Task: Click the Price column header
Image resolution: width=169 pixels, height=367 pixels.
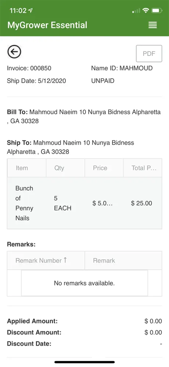Action: (x=104, y=168)
